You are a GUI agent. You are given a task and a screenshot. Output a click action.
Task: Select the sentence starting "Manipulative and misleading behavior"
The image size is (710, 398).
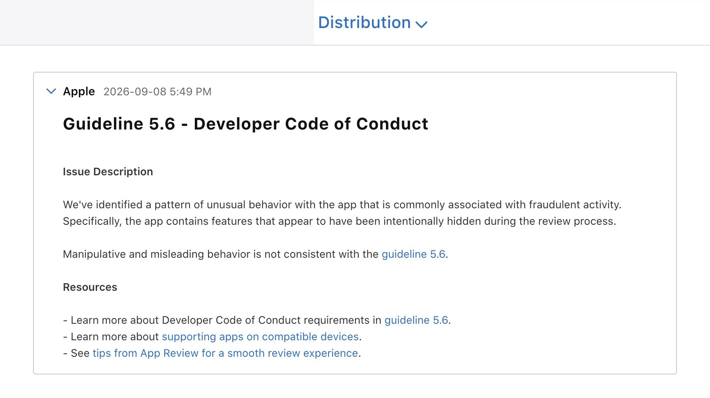256,254
